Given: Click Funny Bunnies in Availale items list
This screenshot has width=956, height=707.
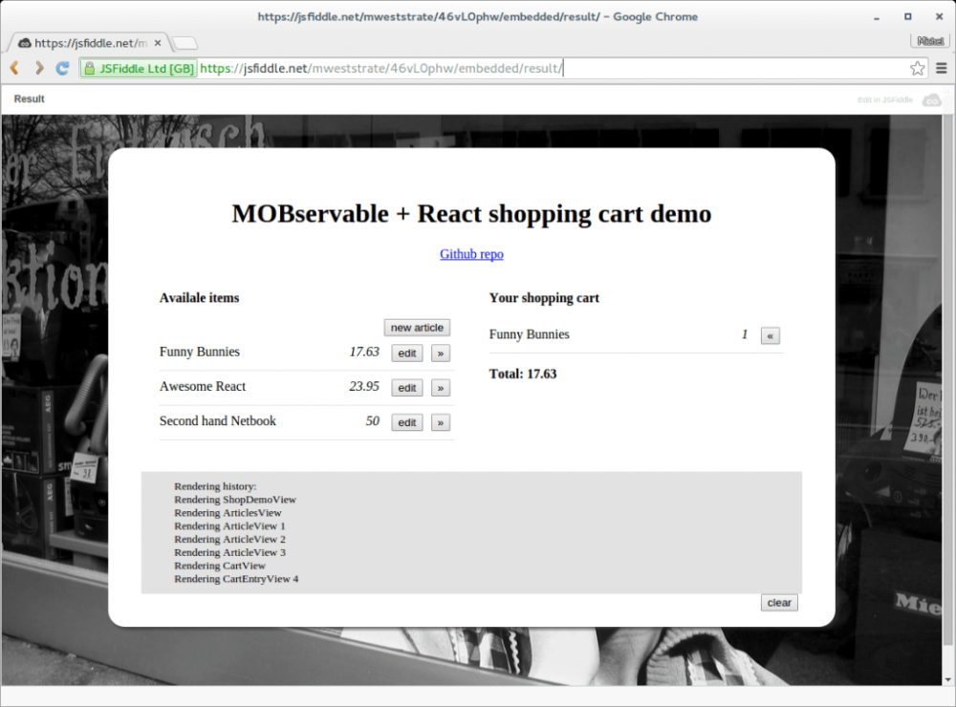Looking at the screenshot, I should [200, 352].
